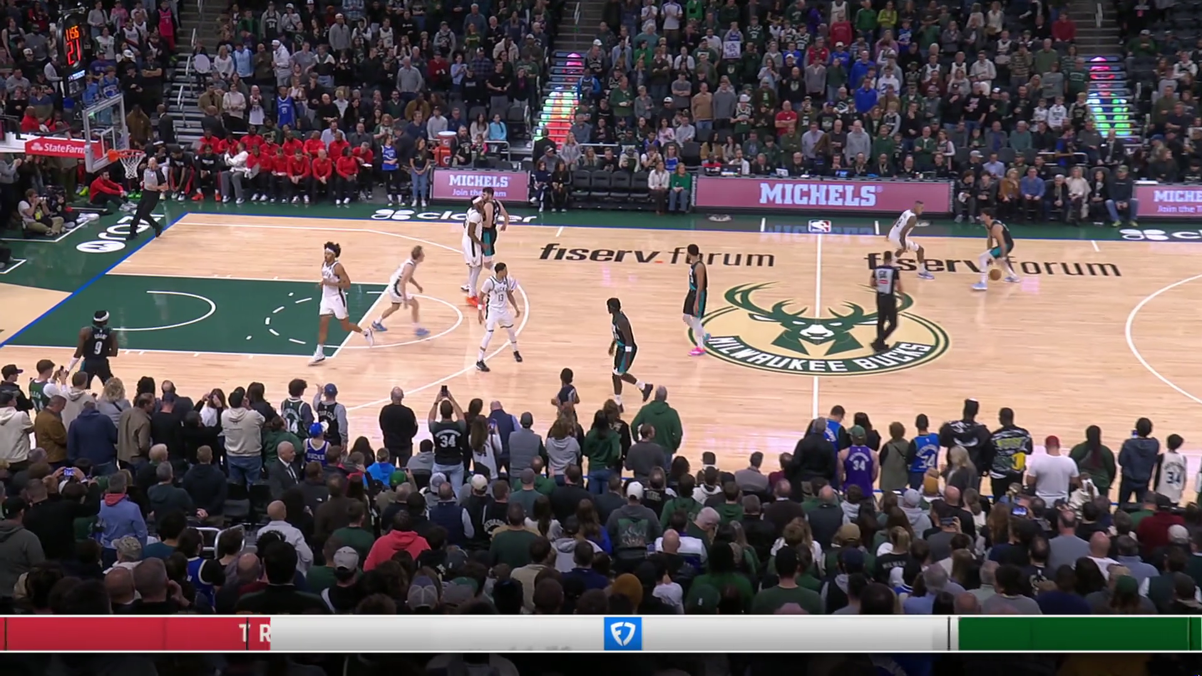
Task: Click the basketball hoop net
Action: [x=131, y=165]
